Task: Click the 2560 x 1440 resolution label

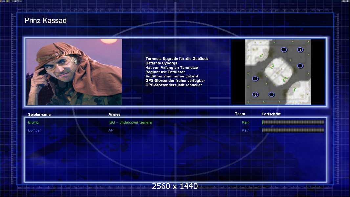Action: pyautogui.click(x=175, y=186)
